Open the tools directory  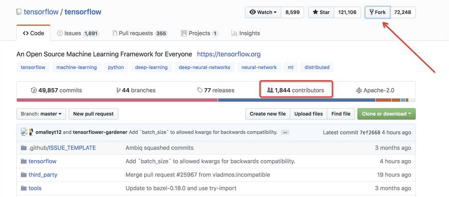35,188
